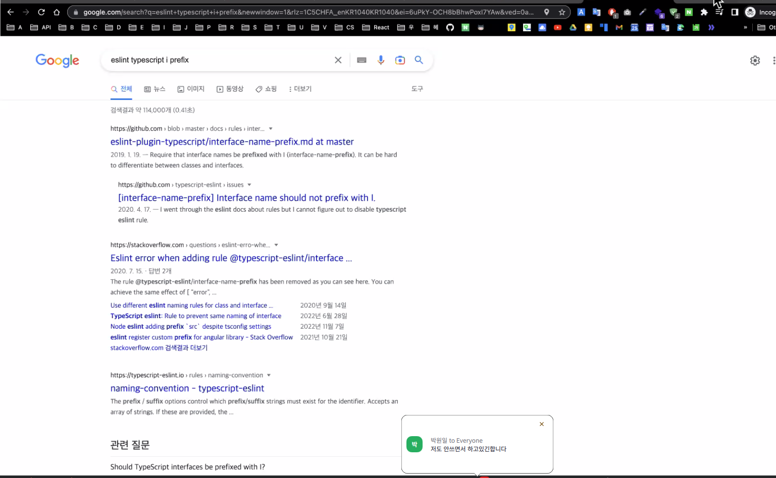Click the Google search input field
Screen dimensions: 776x478
(x=220, y=60)
